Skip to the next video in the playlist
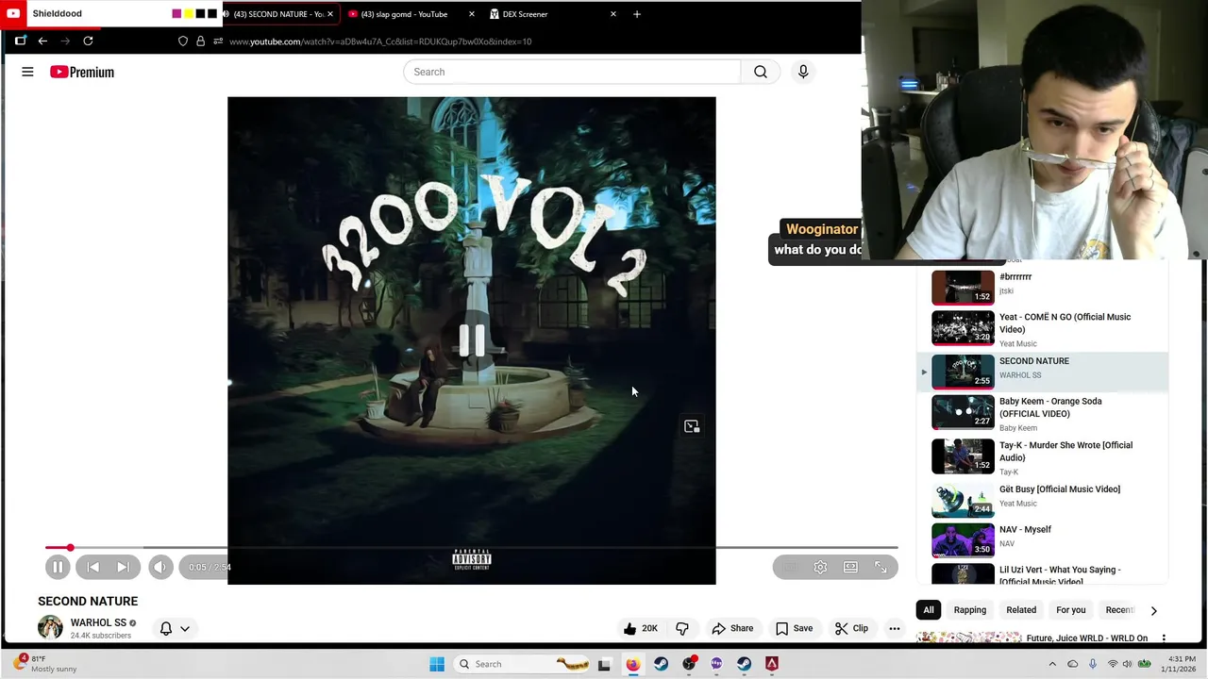Screen dimensions: 1208x679 click(123, 567)
